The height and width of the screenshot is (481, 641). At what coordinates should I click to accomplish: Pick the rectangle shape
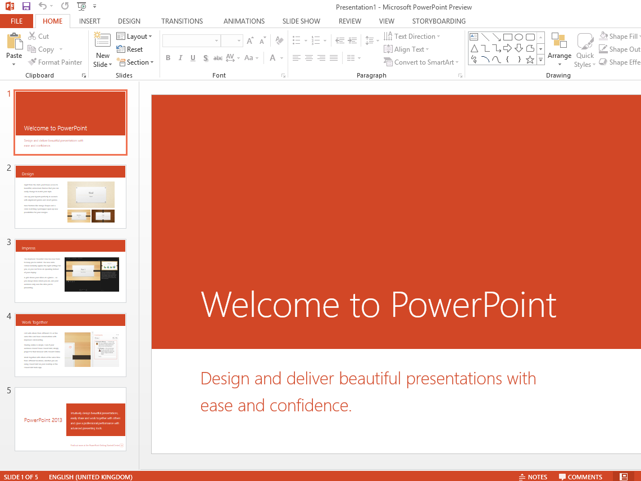[x=508, y=37]
